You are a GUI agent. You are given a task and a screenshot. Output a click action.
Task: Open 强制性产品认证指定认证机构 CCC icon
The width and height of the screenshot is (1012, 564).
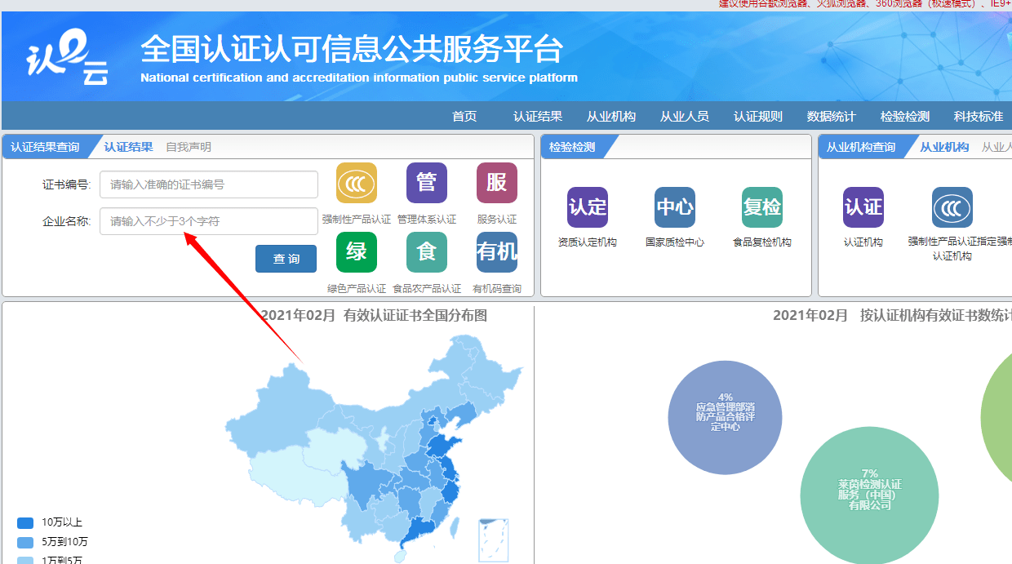[x=952, y=207]
